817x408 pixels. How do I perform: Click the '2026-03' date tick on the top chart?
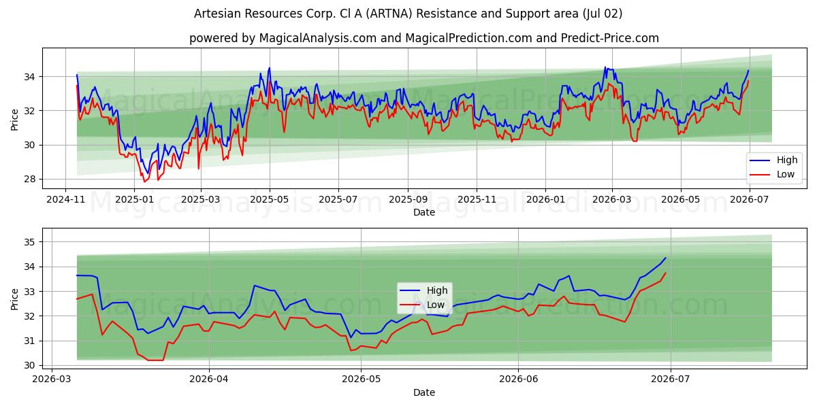tap(611, 199)
